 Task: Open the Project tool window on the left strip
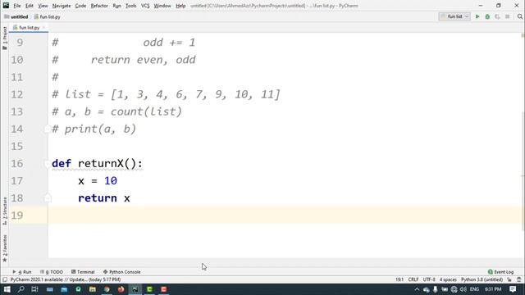(5, 38)
